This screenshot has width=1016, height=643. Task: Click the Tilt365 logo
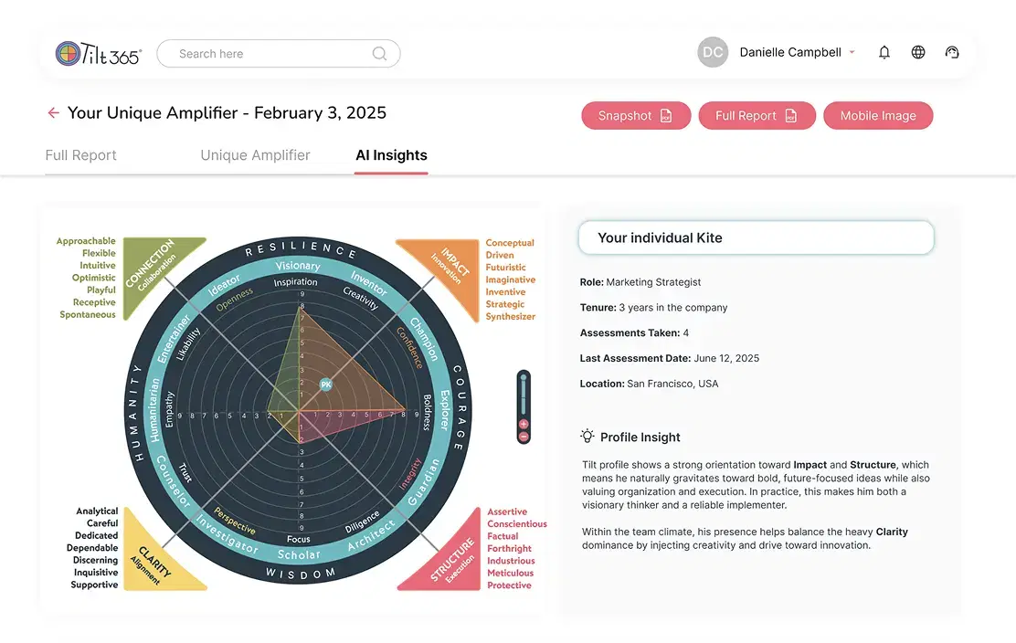99,54
